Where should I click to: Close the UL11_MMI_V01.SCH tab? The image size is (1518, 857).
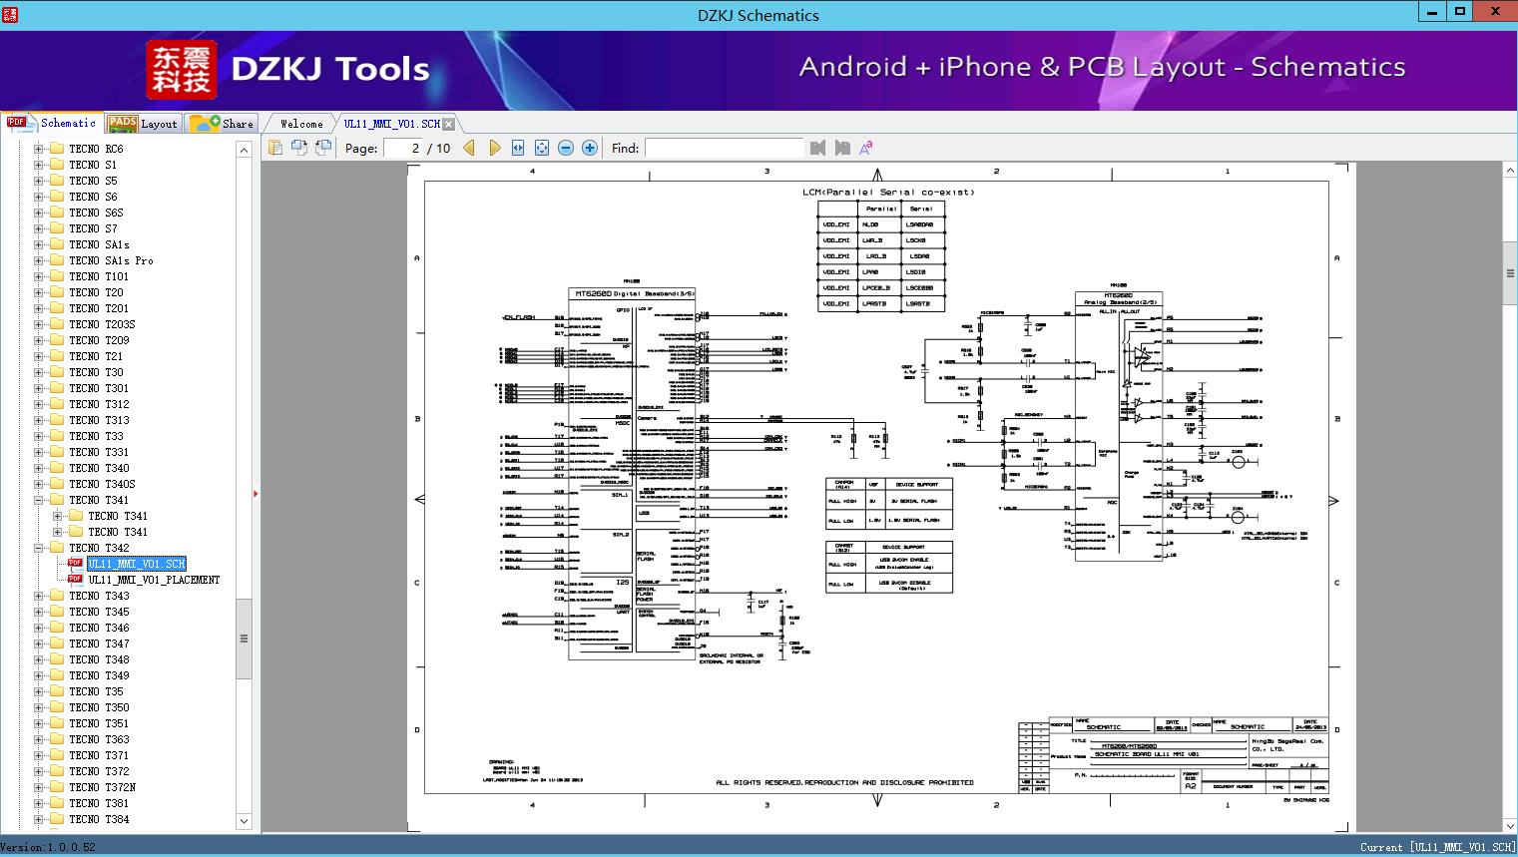pos(448,124)
